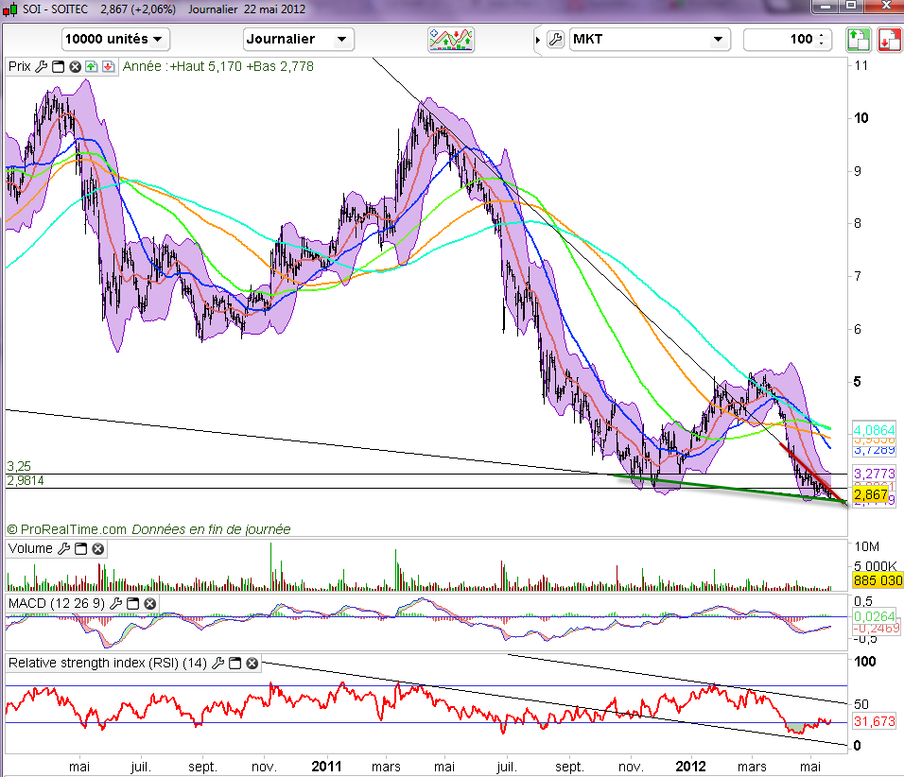Click the green buy order button

858,39
